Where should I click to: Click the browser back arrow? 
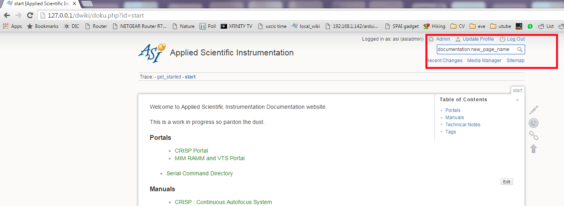[7, 16]
